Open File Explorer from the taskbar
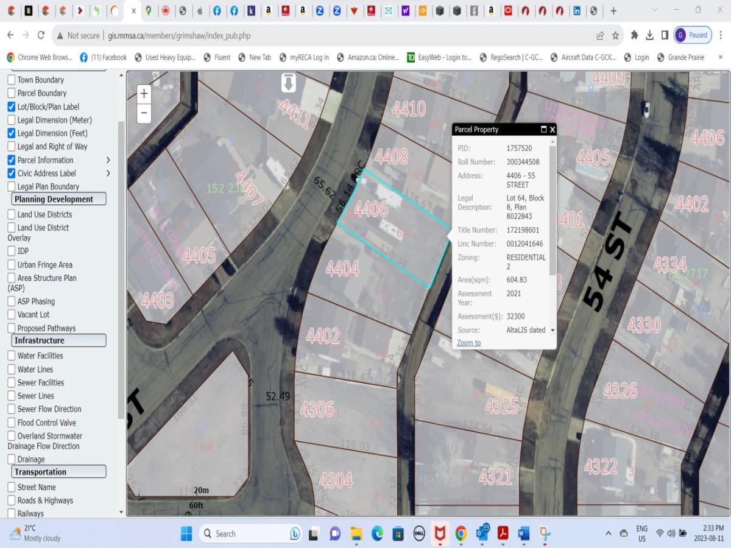Image resolution: width=731 pixels, height=548 pixels. tap(356, 534)
